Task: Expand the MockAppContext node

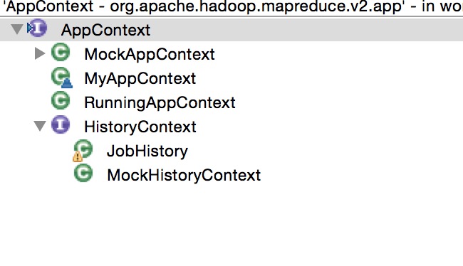Action: pos(40,53)
